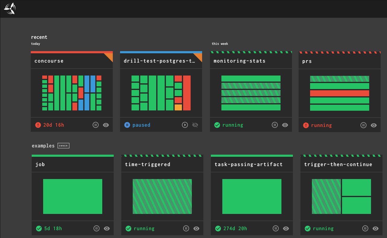The width and height of the screenshot is (387, 238).
Task: Click the OWNER badge next to examples
Action: pyautogui.click(x=63, y=146)
